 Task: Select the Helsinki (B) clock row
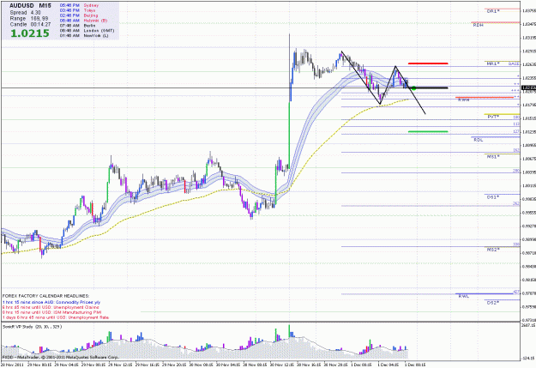83,21
